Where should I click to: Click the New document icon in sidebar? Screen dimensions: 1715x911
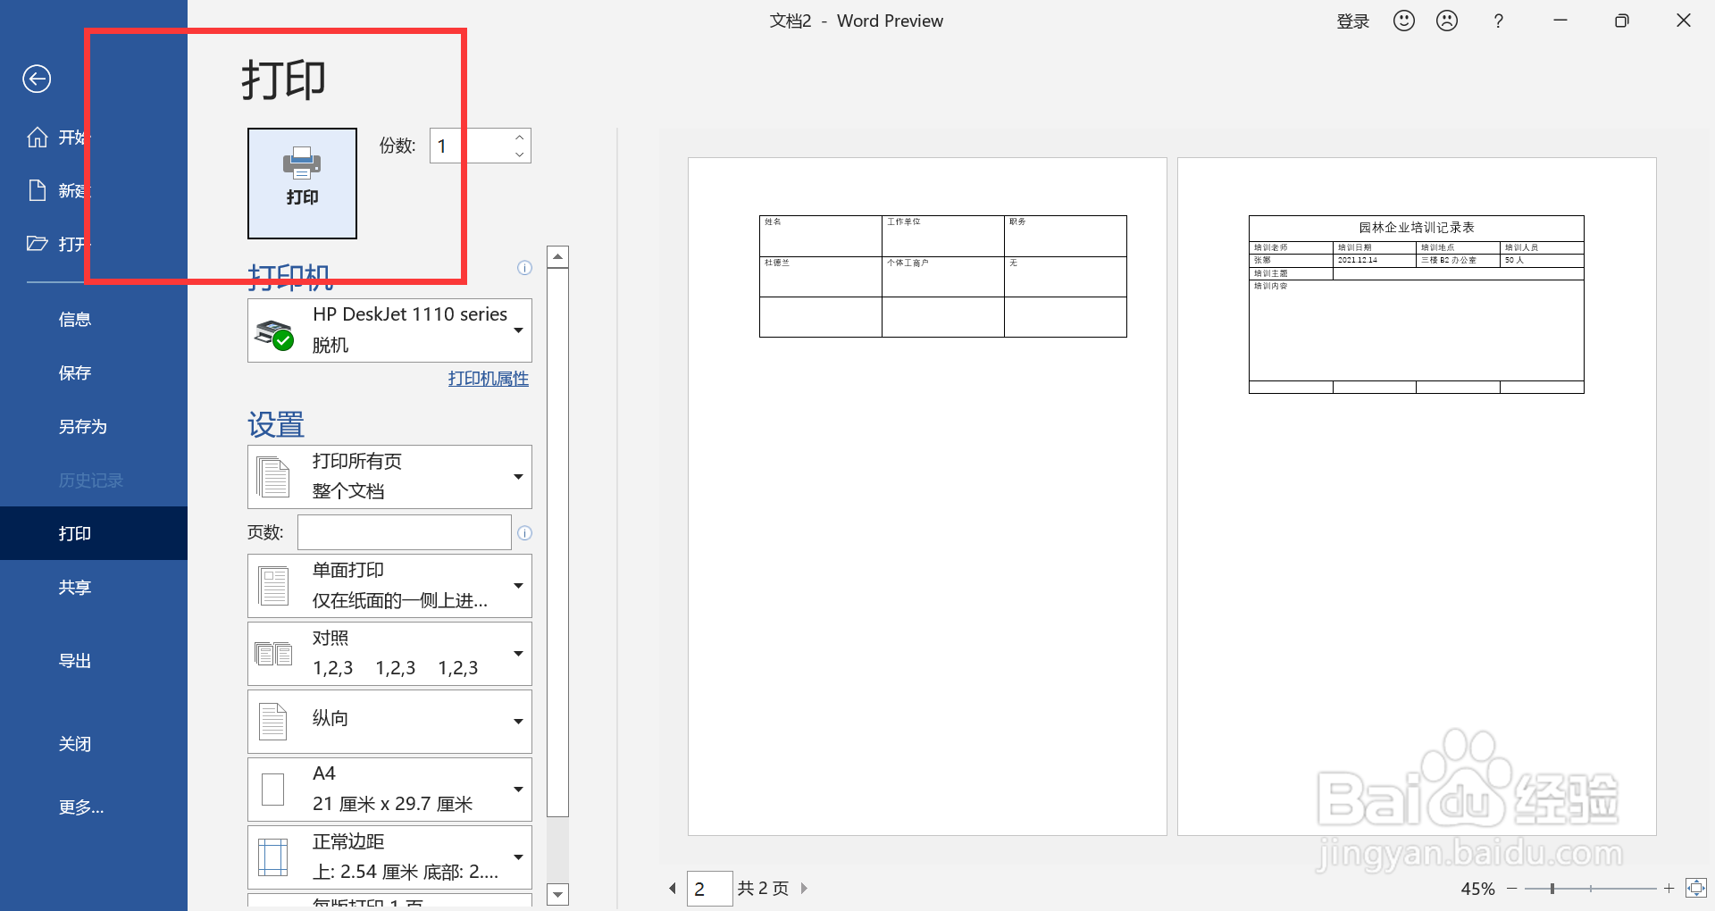tap(38, 190)
